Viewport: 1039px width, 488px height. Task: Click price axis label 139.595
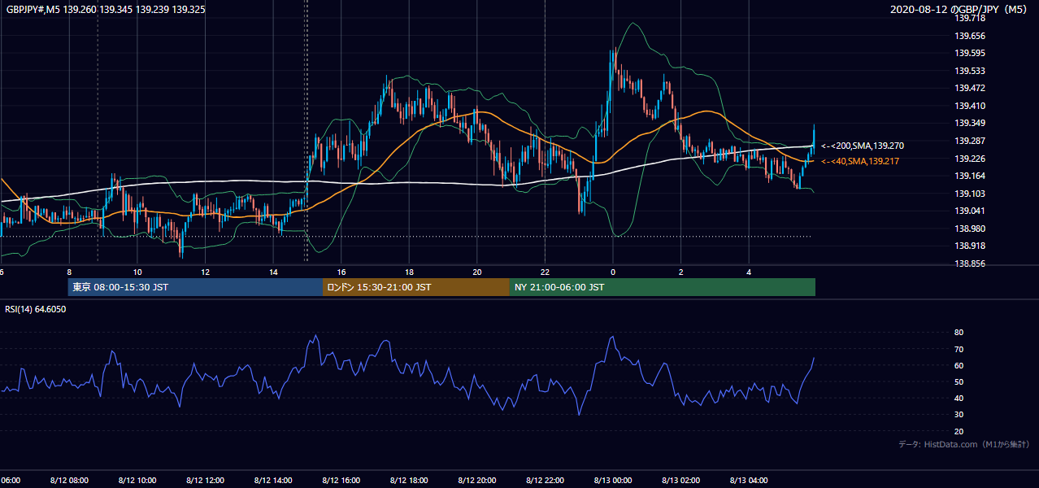click(970, 53)
